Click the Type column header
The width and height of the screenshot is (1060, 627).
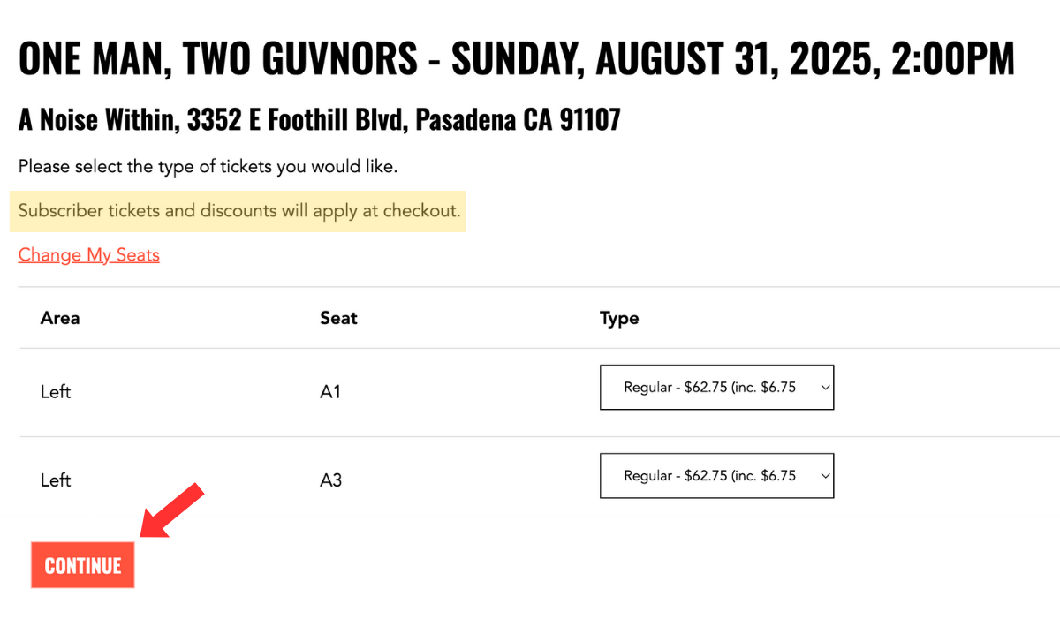point(618,318)
